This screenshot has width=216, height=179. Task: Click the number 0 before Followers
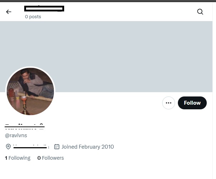39,158
